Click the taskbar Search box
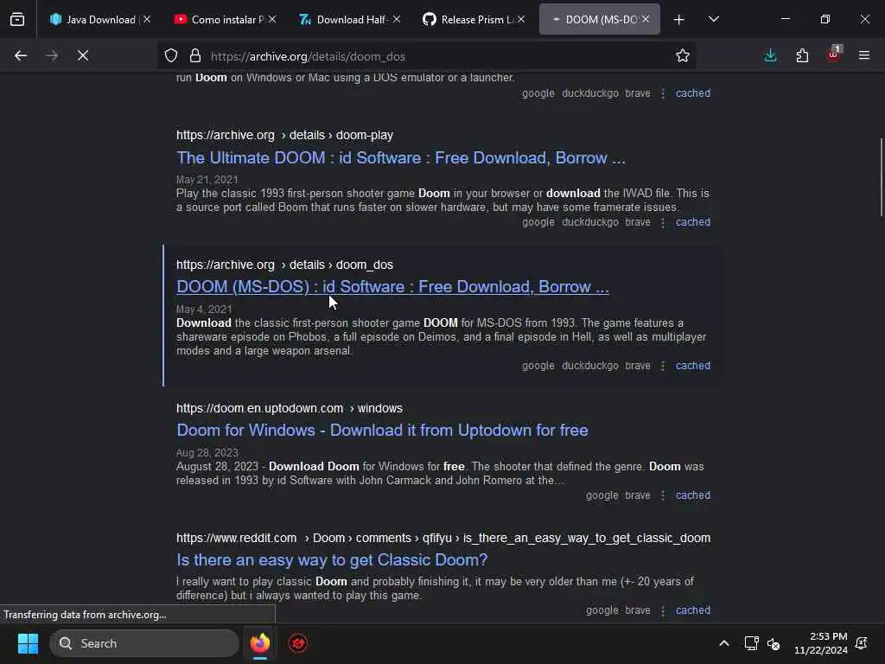Image resolution: width=885 pixels, height=664 pixels. [144, 643]
